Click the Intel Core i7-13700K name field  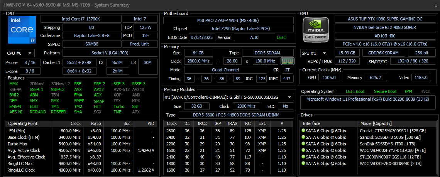pyautogui.click(x=81, y=19)
